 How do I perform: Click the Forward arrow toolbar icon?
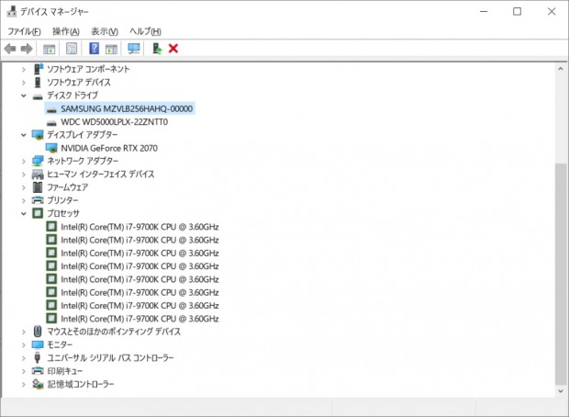(x=27, y=49)
